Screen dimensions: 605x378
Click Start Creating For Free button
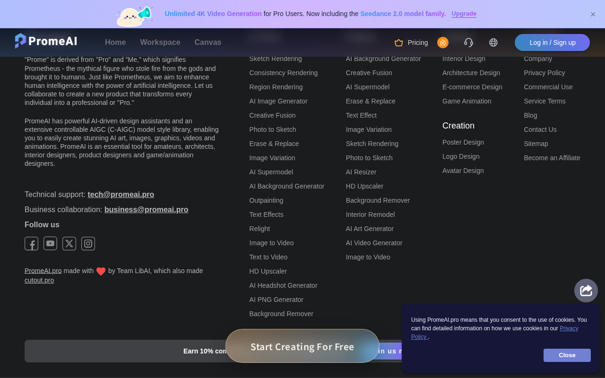pos(302,346)
